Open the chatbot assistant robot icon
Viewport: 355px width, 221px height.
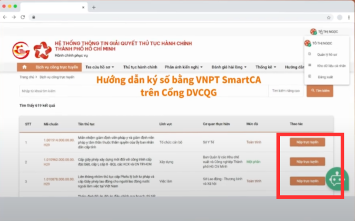pyautogui.click(x=337, y=179)
